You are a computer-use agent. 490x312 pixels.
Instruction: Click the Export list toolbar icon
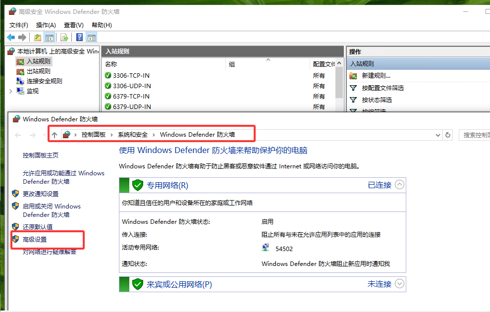pyautogui.click(x=64, y=38)
